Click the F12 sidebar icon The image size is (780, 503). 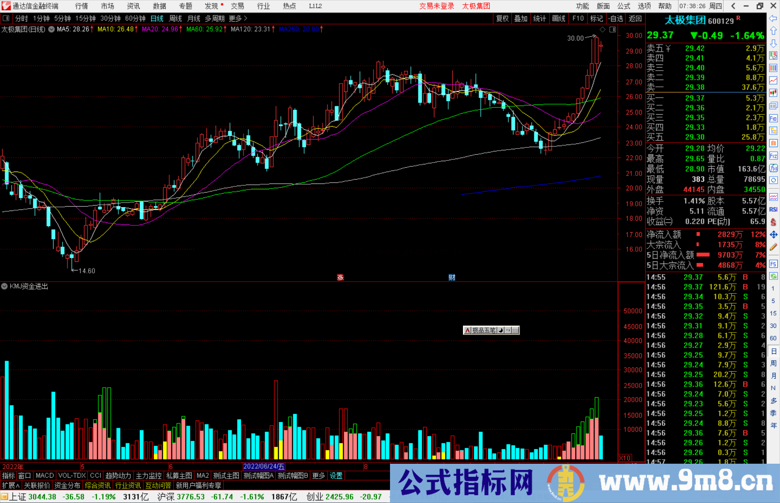(773, 156)
